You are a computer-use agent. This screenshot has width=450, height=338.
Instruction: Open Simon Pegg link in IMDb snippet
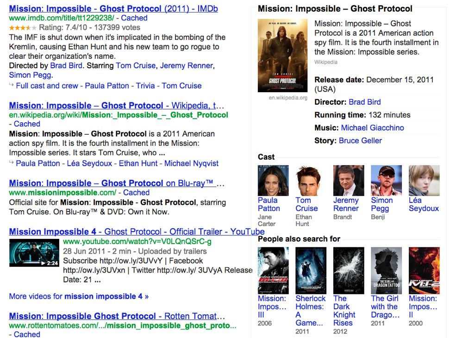point(31,75)
